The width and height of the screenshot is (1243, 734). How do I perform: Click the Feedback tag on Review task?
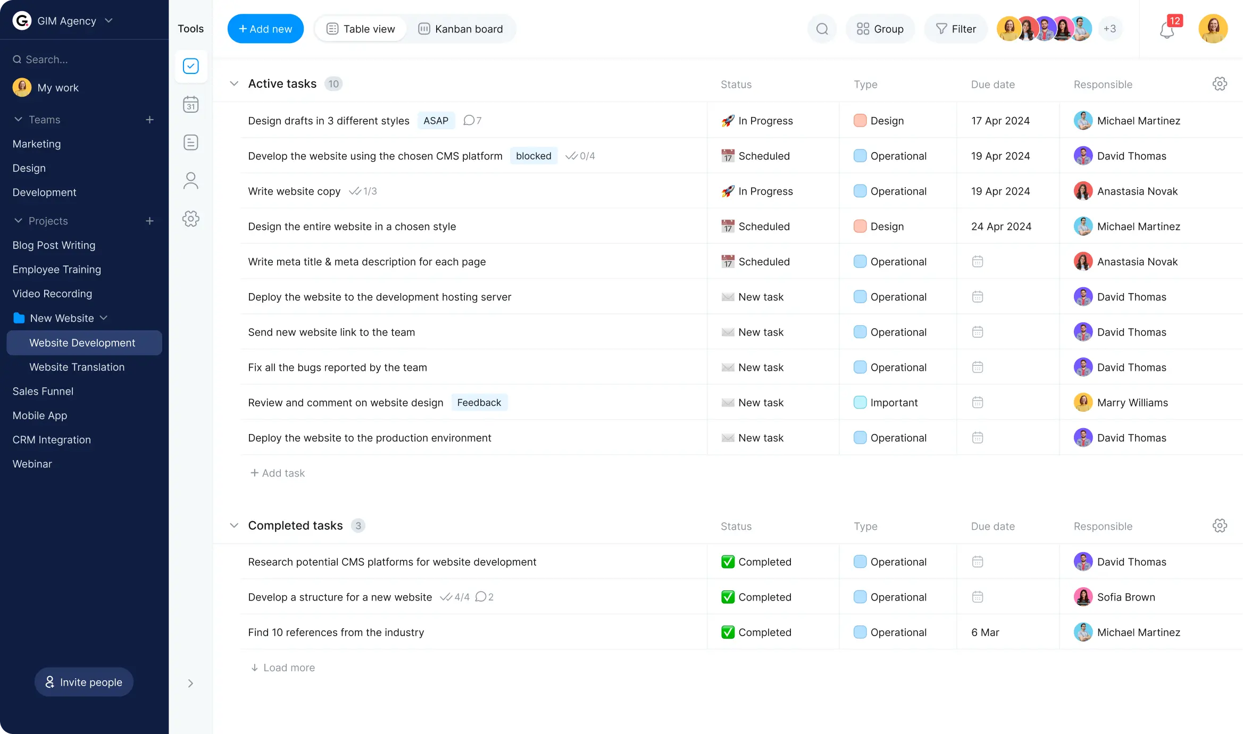click(479, 403)
